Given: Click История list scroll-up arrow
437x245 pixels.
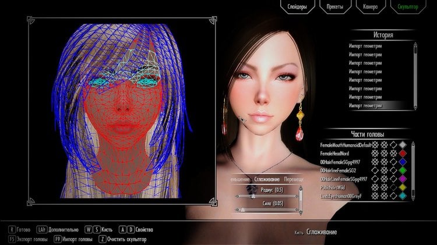Looking at the screenshot, I should pos(415,44).
